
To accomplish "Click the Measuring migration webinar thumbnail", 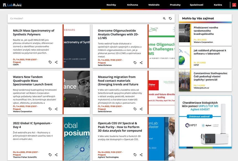I will point(162,92).
